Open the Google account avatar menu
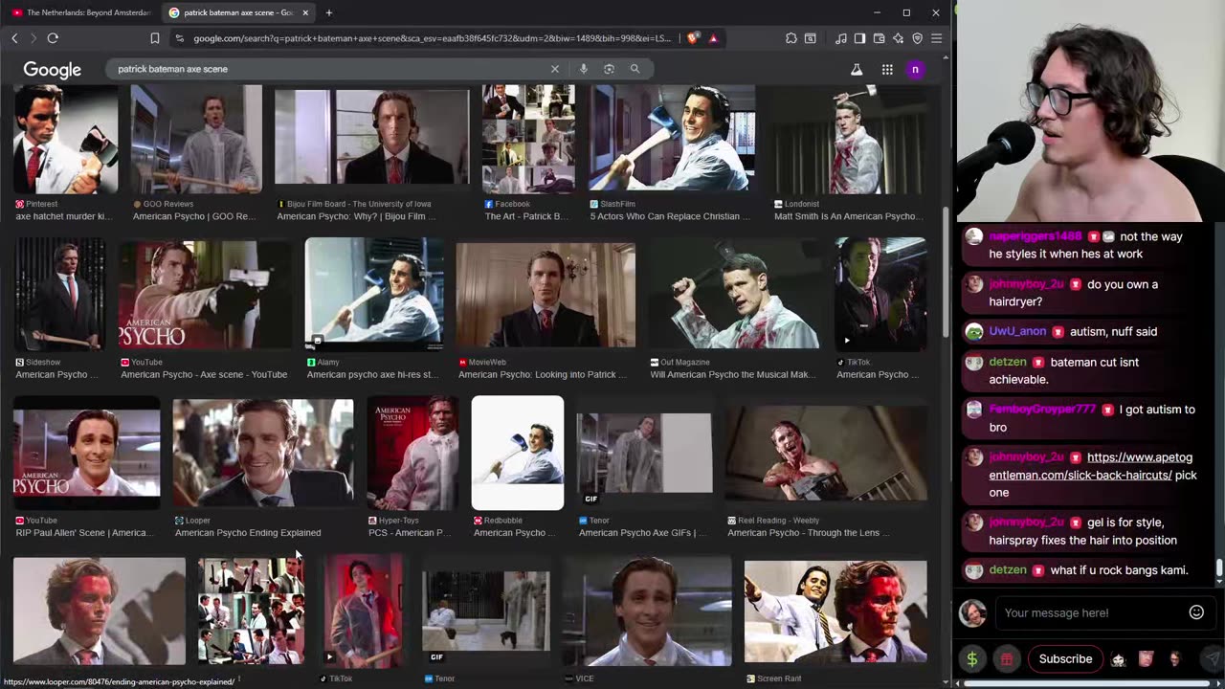Screen dimensions: 1225x689 pos(915,70)
